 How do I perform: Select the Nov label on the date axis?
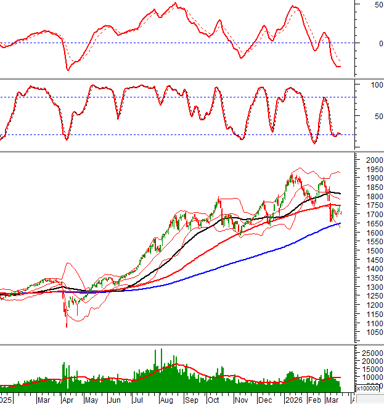240,400
